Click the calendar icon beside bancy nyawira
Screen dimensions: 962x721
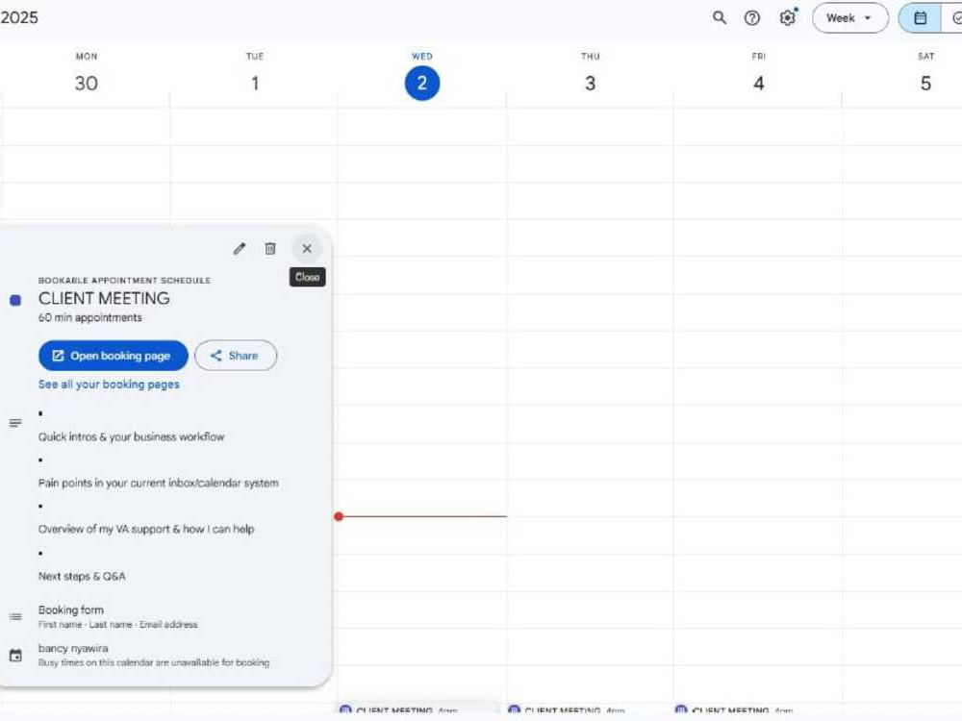(15, 656)
